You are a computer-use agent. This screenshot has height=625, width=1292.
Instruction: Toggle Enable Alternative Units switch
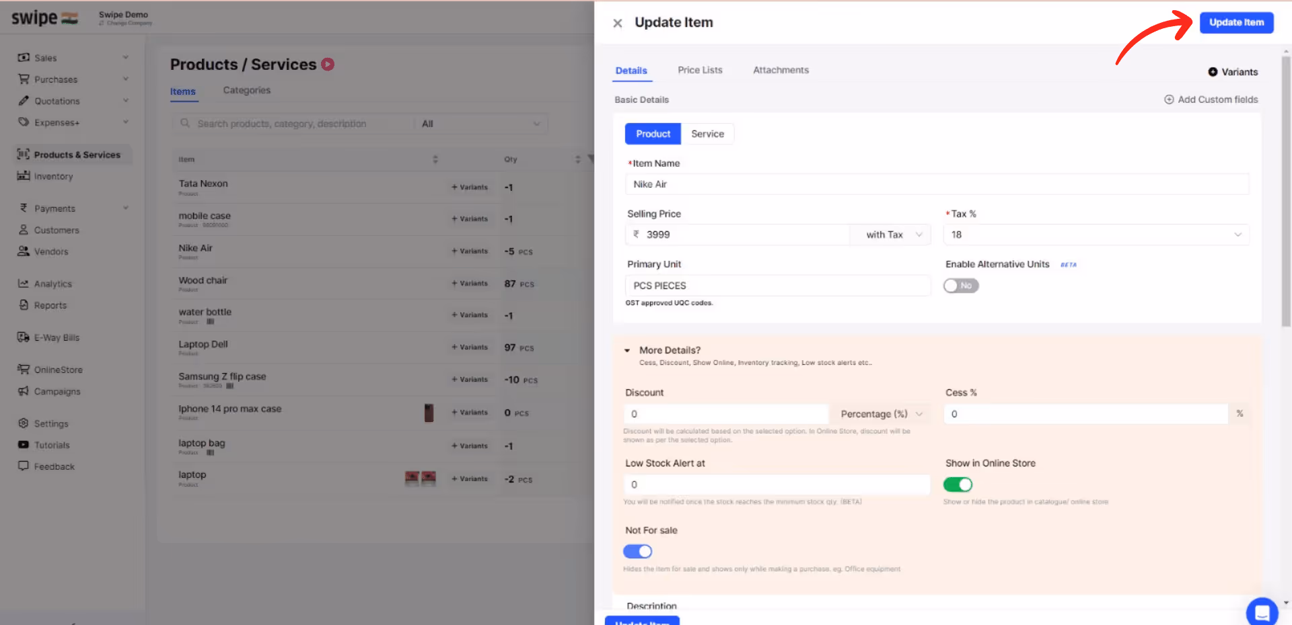tap(961, 286)
